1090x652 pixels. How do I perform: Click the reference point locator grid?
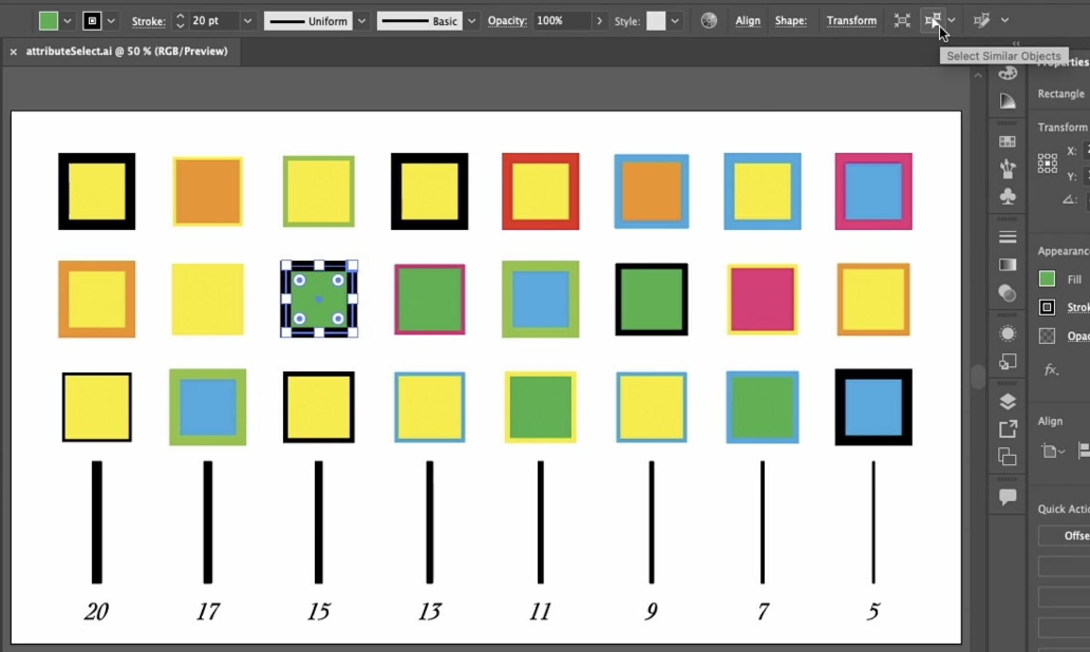click(1047, 163)
